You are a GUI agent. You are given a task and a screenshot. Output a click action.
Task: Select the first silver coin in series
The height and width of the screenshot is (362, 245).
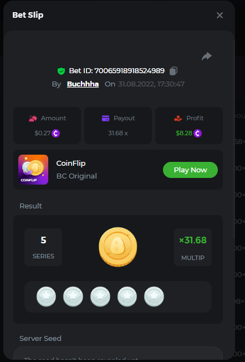coord(46,297)
